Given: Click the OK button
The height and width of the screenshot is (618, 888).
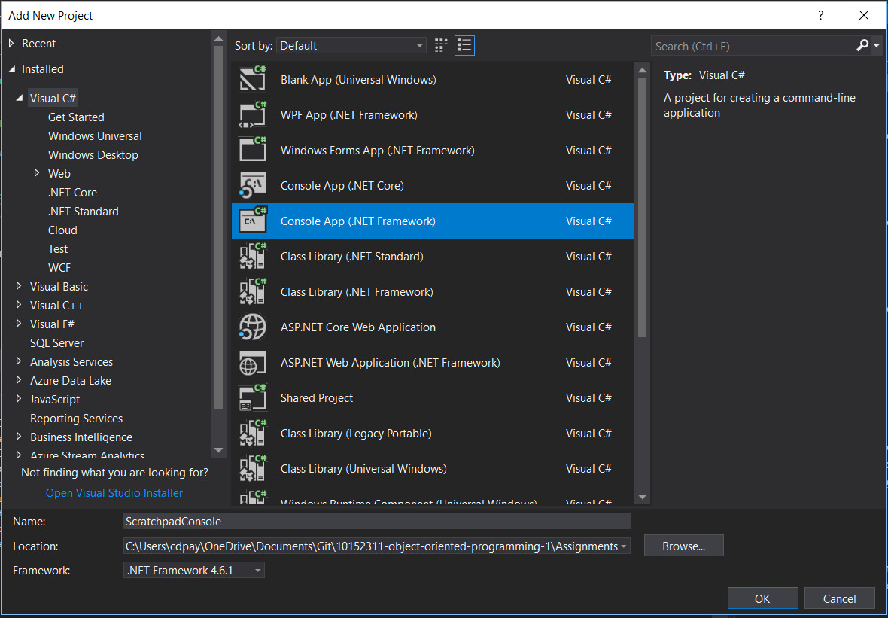Looking at the screenshot, I should point(762,598).
